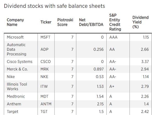152x115 pixels.
Task: Click the table title about dividend stocks
Action: pos(54,6)
